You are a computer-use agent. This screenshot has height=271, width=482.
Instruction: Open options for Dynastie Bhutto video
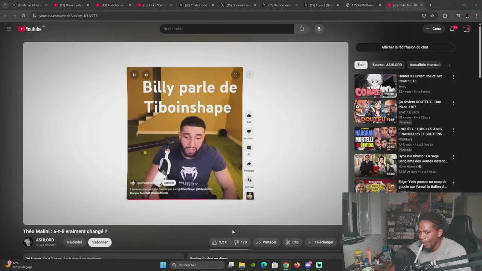coord(453,157)
